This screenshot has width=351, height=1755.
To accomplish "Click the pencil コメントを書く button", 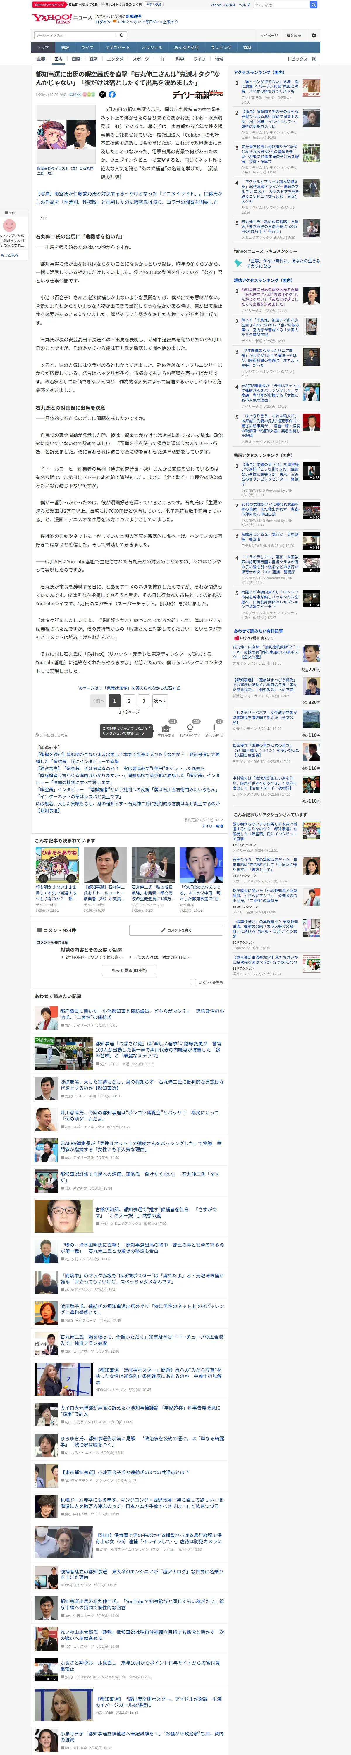I will 176,930.
